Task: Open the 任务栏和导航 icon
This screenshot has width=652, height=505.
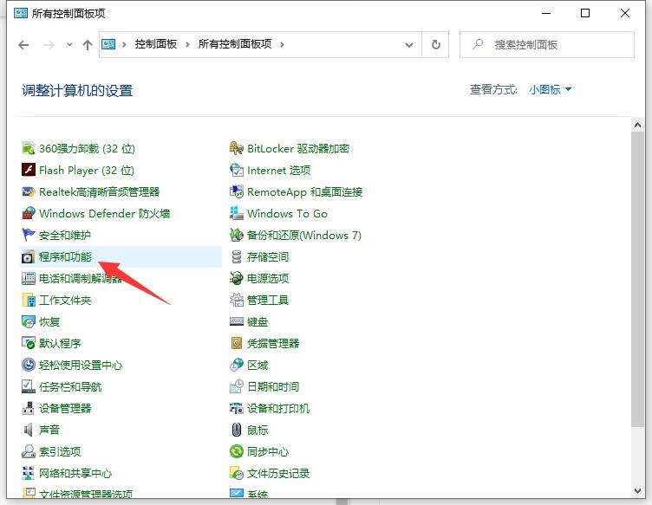Action: pos(29,386)
